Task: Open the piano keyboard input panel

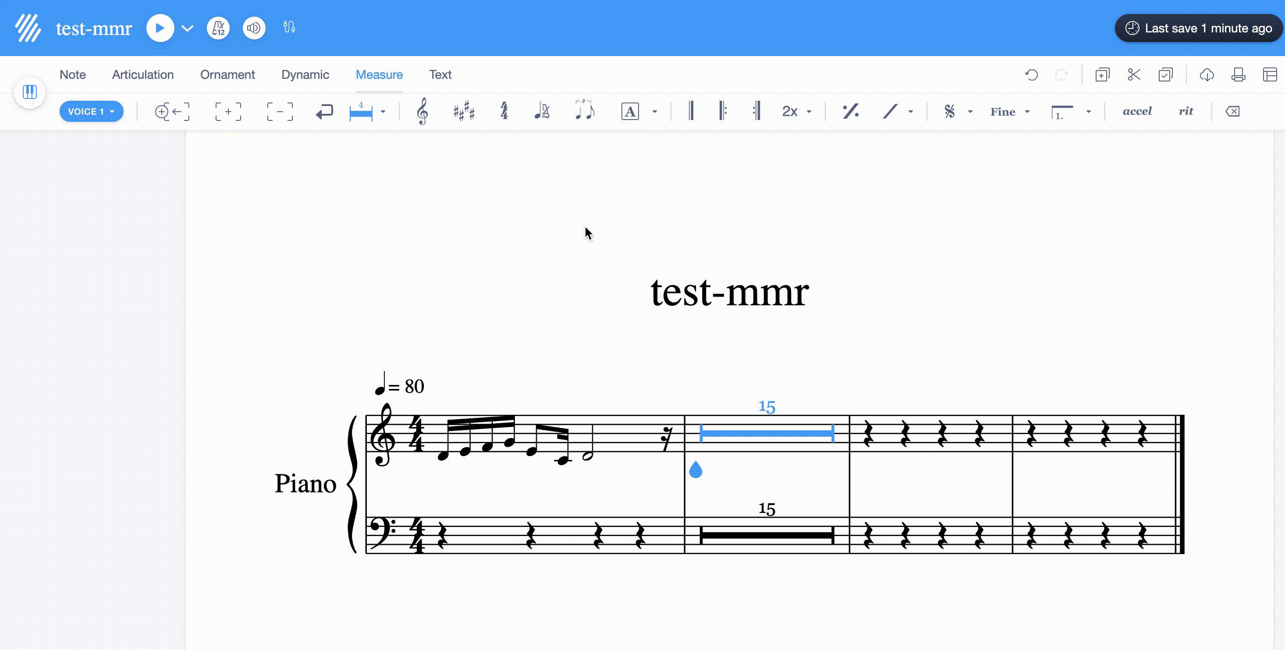Action: (30, 92)
